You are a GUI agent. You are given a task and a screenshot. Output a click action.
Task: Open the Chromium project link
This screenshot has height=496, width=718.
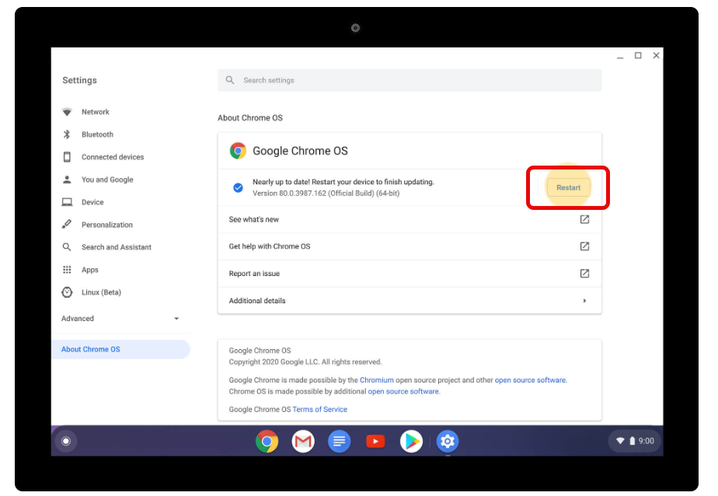tap(376, 380)
